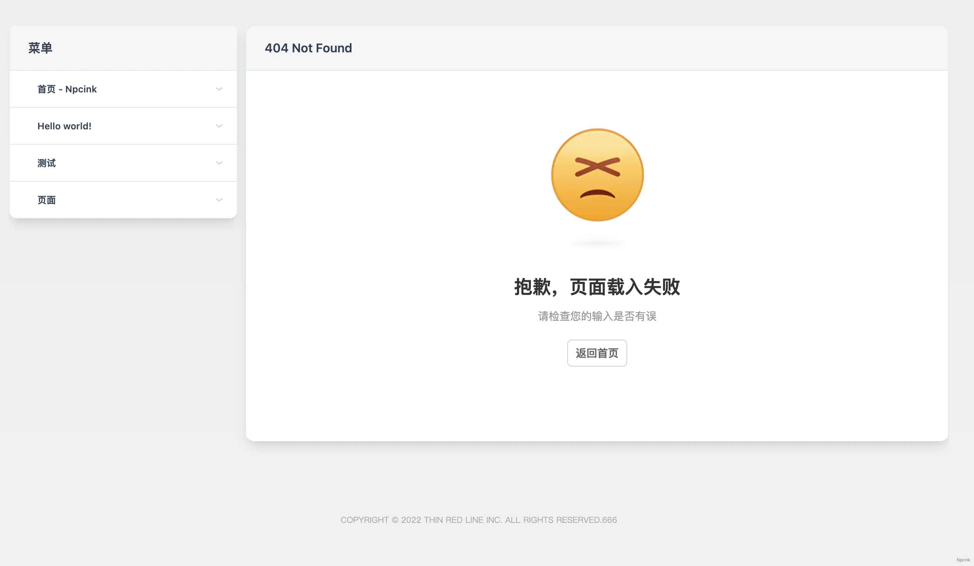This screenshot has width=974, height=566.
Task: Open the 测试 submenu via its chevron
Action: coord(219,162)
